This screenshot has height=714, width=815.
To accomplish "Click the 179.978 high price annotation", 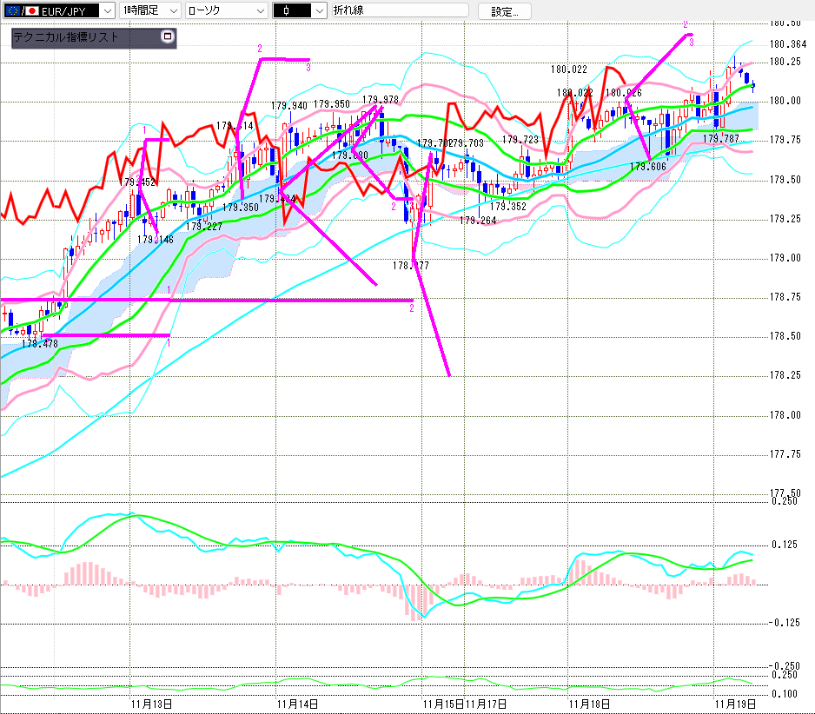I will point(381,100).
